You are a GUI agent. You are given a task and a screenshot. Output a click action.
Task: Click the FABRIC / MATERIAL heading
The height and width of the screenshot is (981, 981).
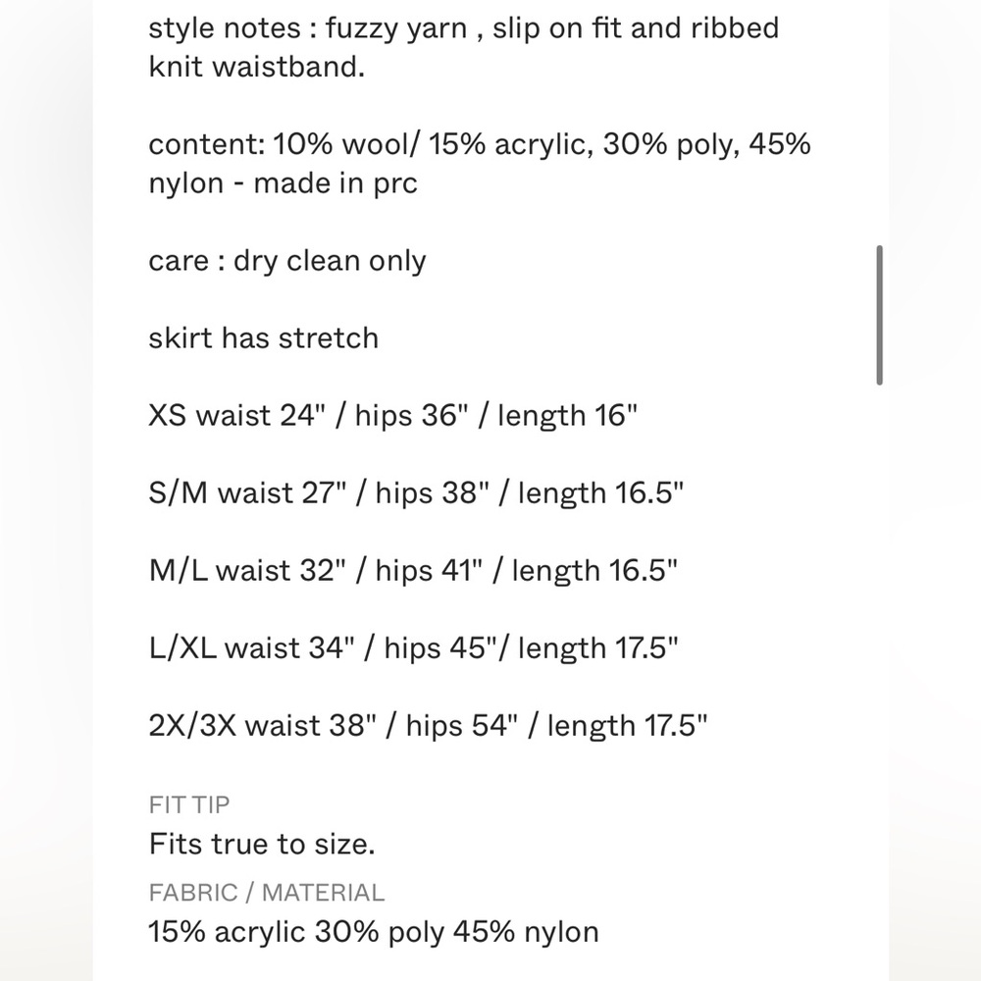click(267, 893)
